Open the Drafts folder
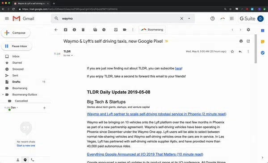 16,82
